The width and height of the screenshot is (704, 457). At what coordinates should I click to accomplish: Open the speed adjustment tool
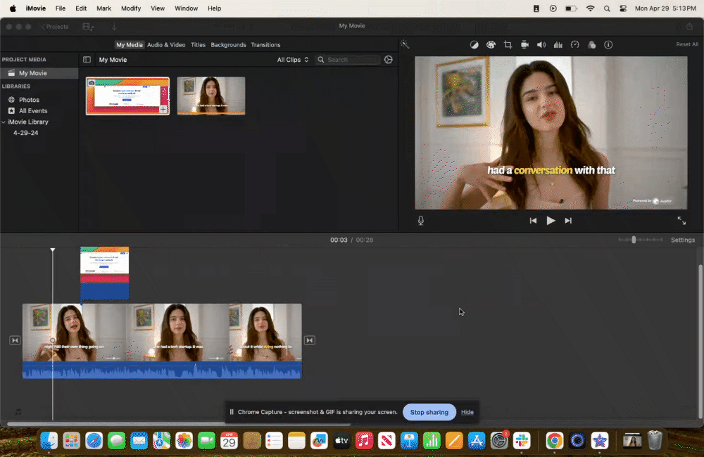pyautogui.click(x=574, y=45)
